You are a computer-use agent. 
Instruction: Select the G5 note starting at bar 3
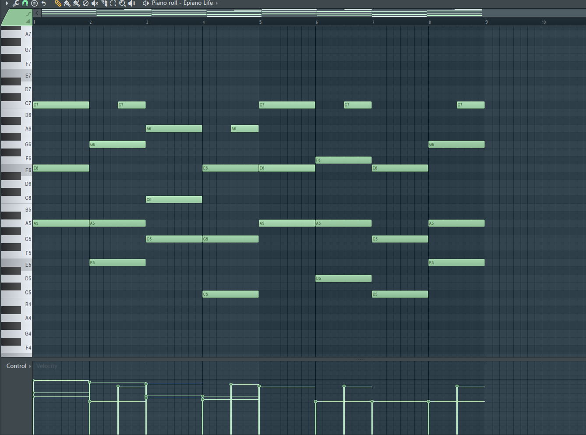pos(174,239)
